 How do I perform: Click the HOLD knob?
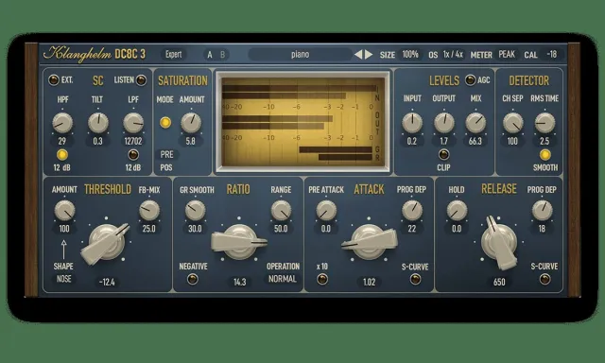tap(457, 210)
